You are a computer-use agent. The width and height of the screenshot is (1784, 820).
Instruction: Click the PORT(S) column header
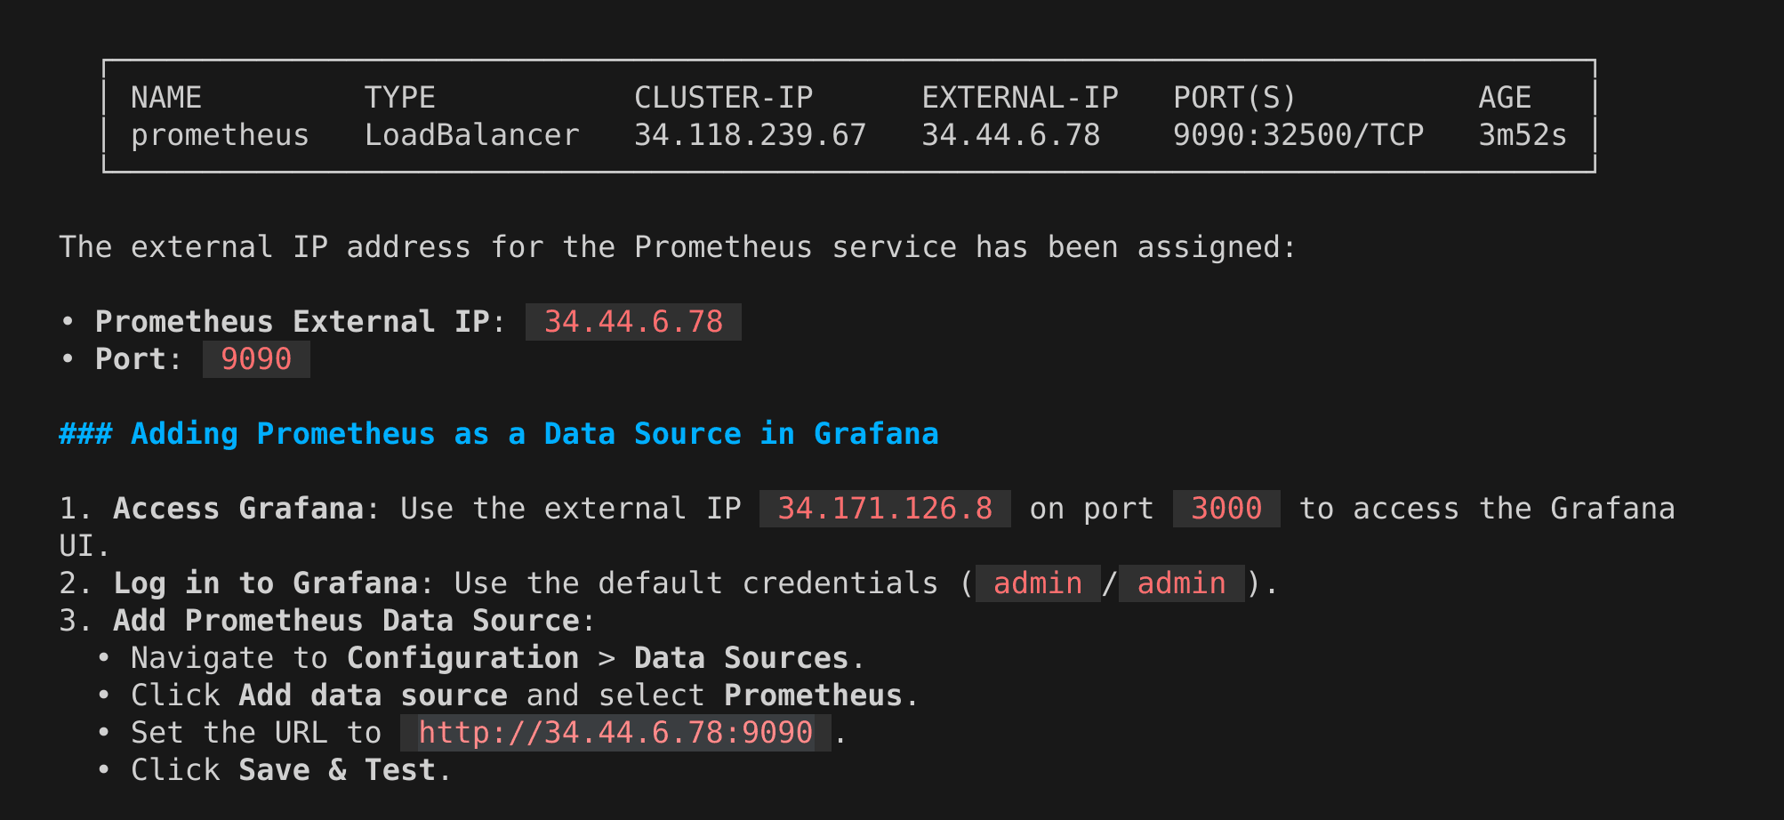pyautogui.click(x=1235, y=98)
